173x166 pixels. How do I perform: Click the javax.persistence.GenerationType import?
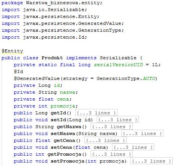coord(72,30)
